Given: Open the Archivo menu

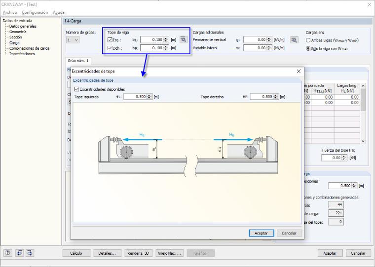Looking at the screenshot, I should coord(10,12).
